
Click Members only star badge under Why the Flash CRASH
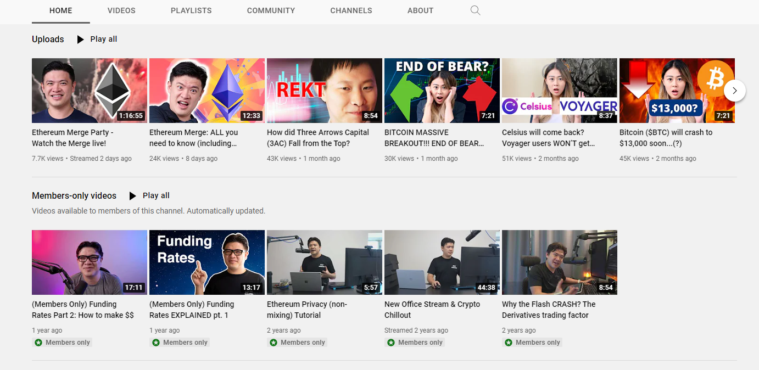pos(509,343)
